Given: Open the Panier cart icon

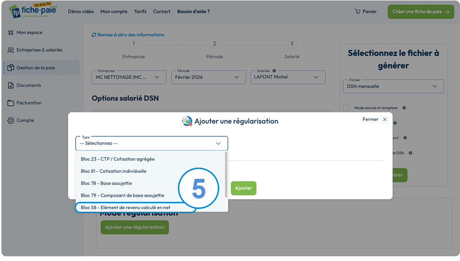Looking at the screenshot, I should coord(357,12).
